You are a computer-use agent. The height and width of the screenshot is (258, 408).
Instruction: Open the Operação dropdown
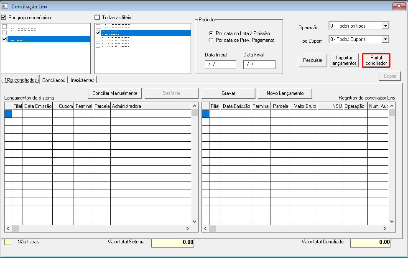[385, 26]
